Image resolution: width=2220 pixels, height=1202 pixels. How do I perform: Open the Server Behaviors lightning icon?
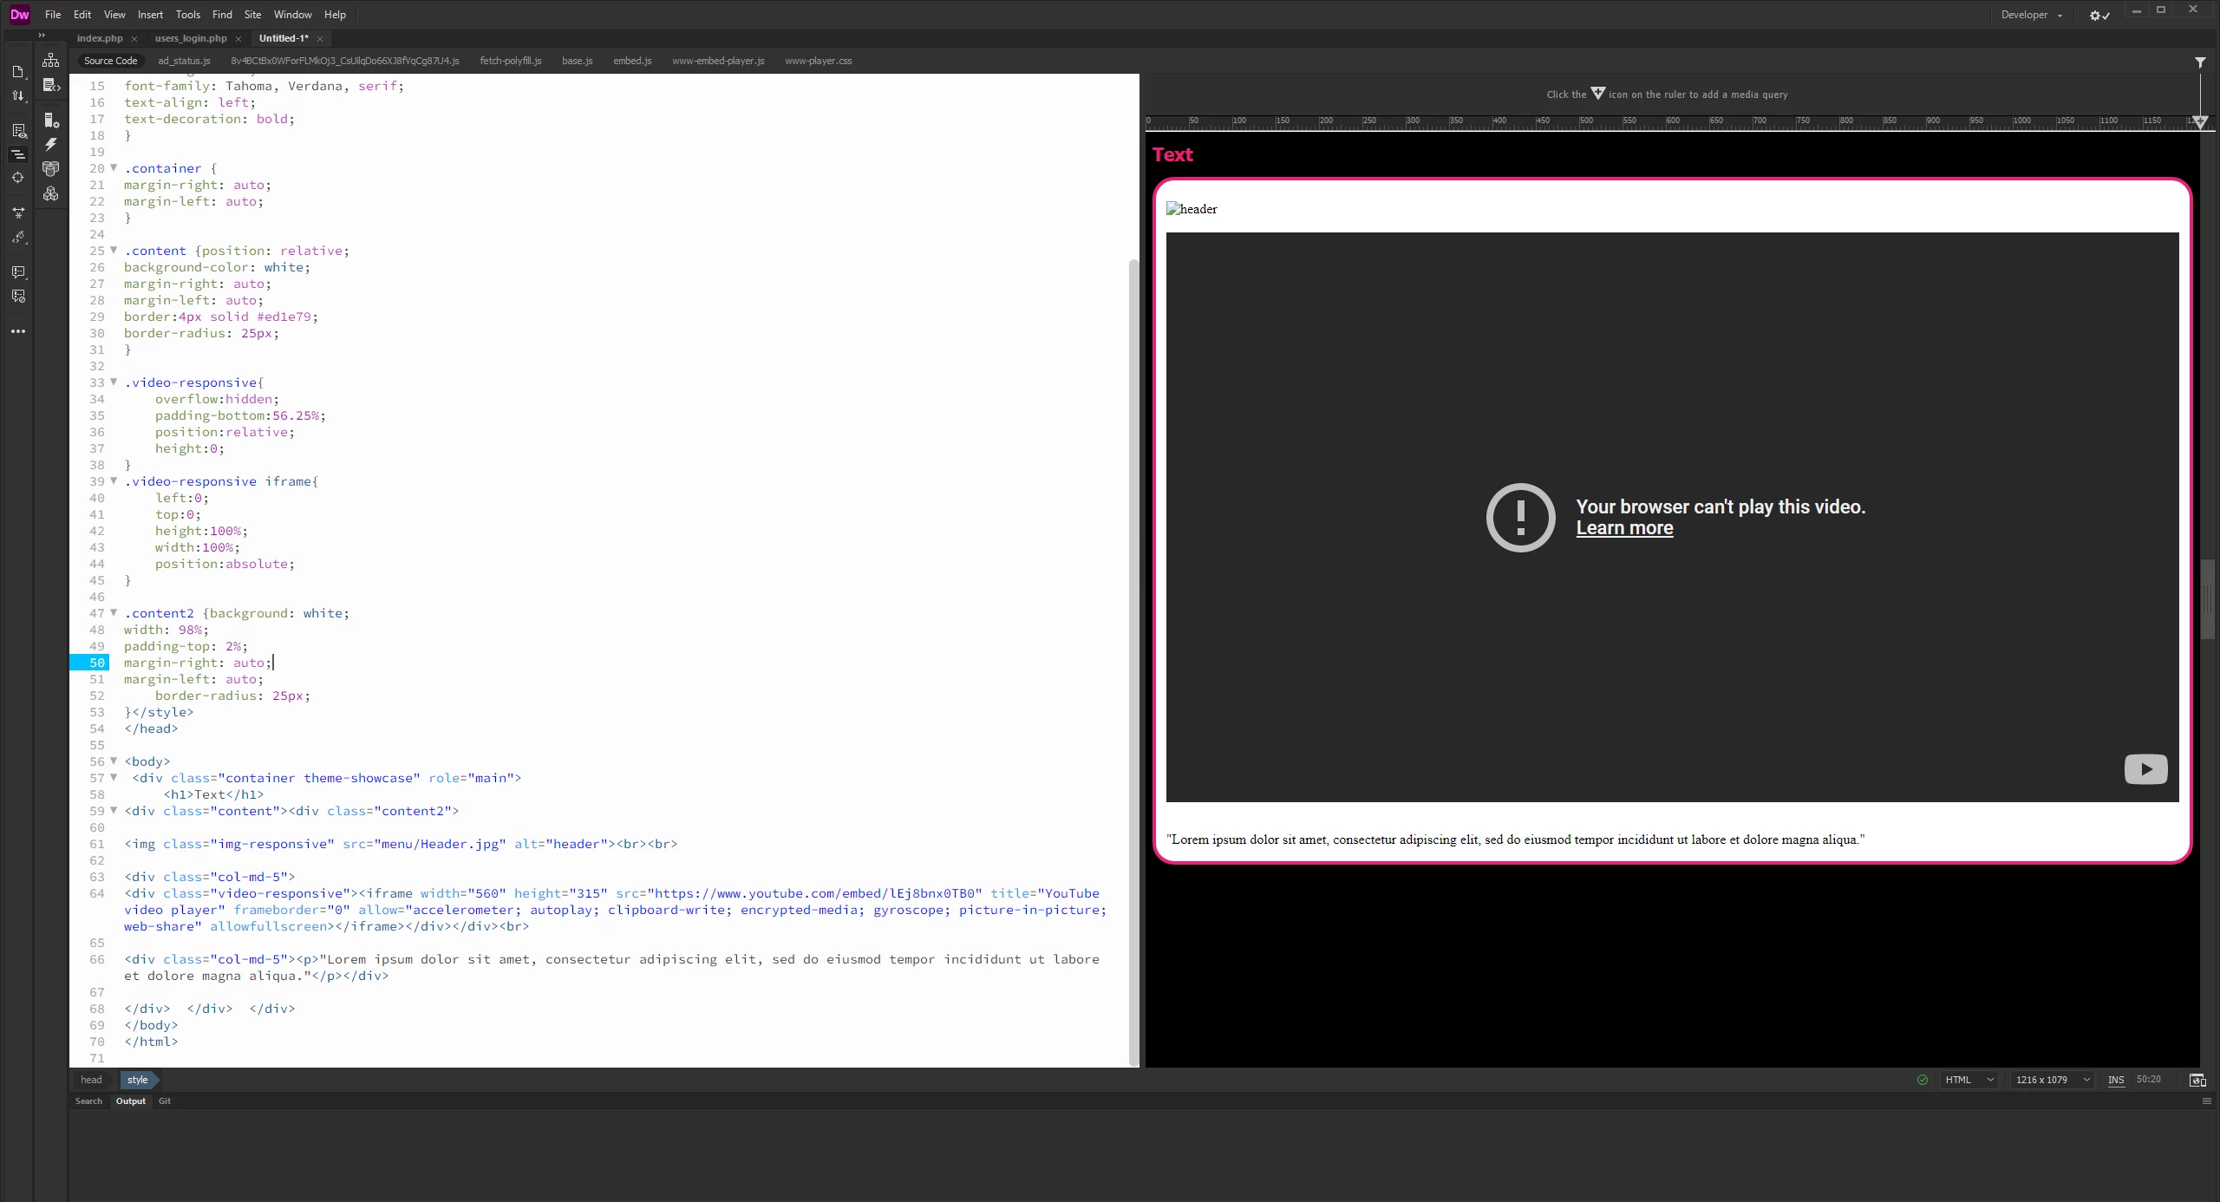pos(51,145)
